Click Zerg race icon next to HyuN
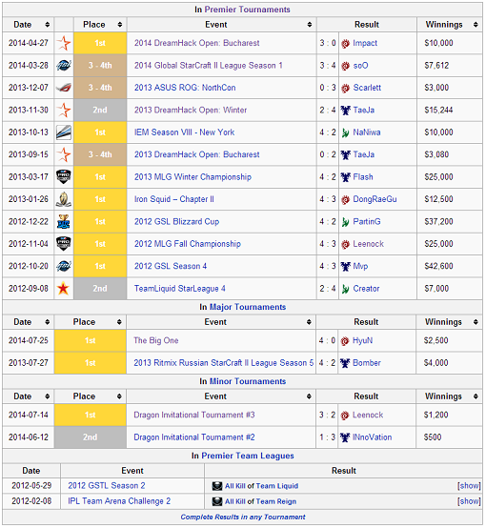486x528 pixels. click(345, 341)
